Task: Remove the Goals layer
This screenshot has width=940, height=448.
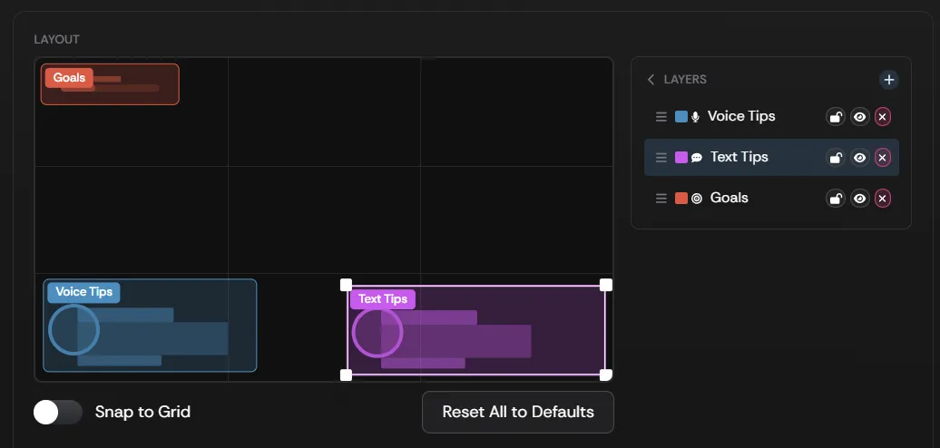Action: click(x=883, y=199)
